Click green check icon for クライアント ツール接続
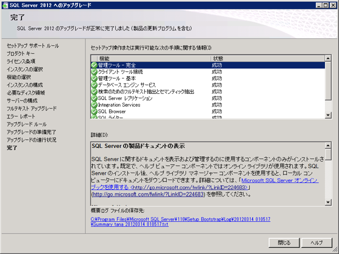Screen dimensions: 339x254 [x=94, y=72]
